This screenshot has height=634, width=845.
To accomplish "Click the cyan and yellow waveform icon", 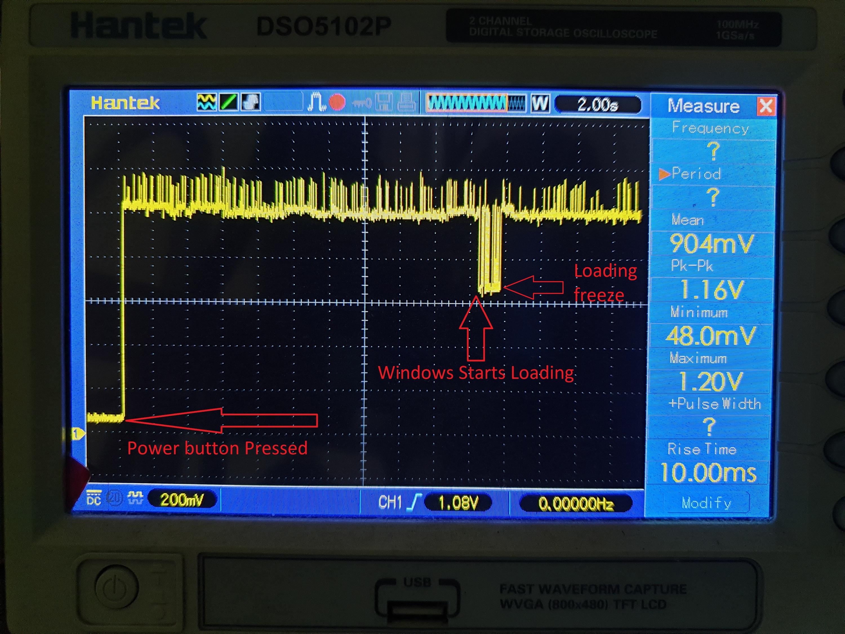I will coord(206,102).
